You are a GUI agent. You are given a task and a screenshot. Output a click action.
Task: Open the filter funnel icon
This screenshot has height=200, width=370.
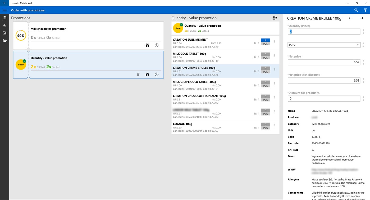click(365, 10)
